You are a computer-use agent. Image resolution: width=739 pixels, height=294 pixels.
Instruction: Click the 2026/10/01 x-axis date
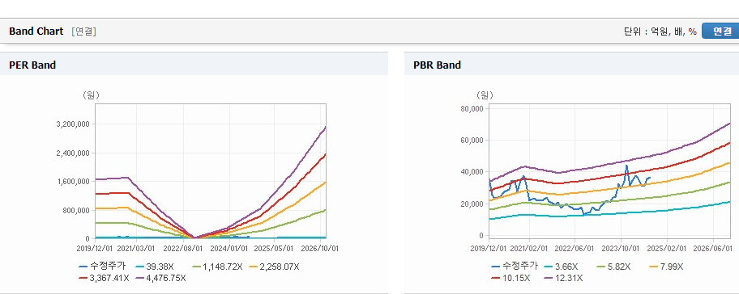point(321,248)
